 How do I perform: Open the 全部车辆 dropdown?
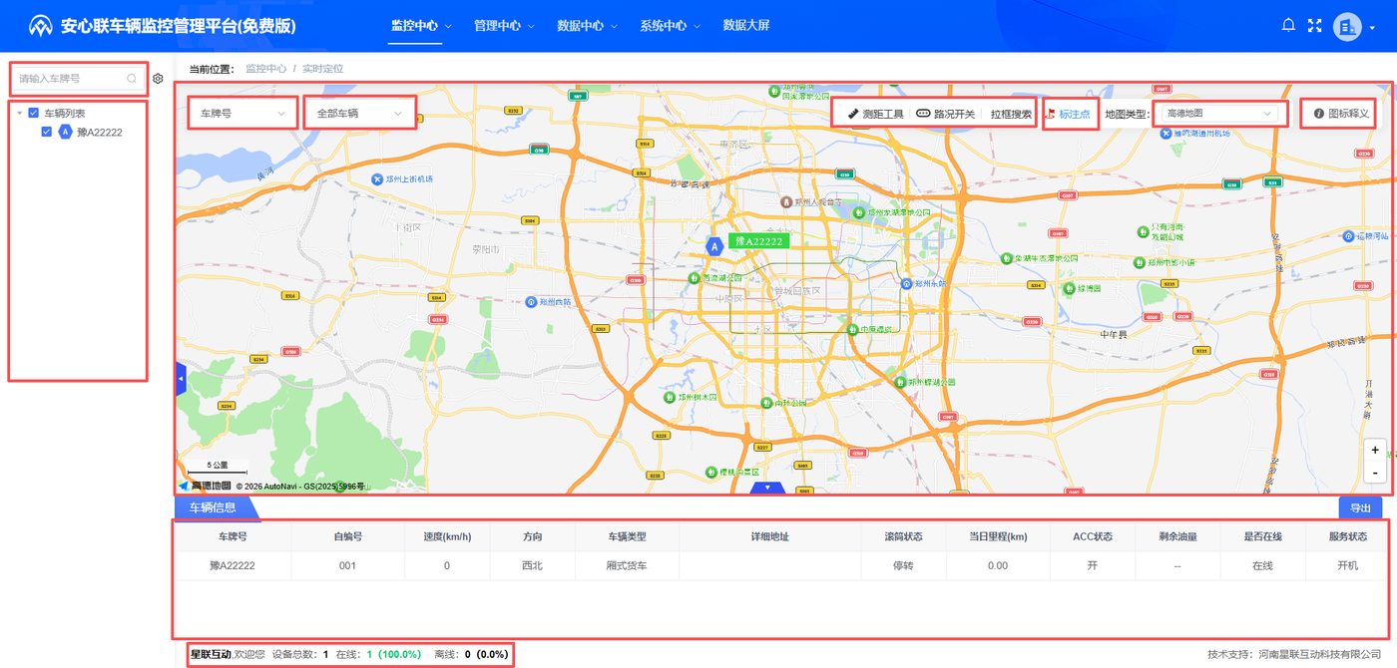pos(360,114)
